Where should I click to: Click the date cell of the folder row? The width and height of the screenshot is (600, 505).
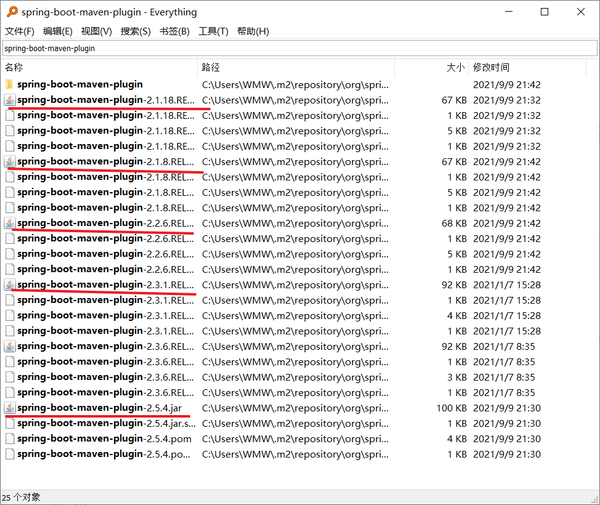click(x=506, y=84)
